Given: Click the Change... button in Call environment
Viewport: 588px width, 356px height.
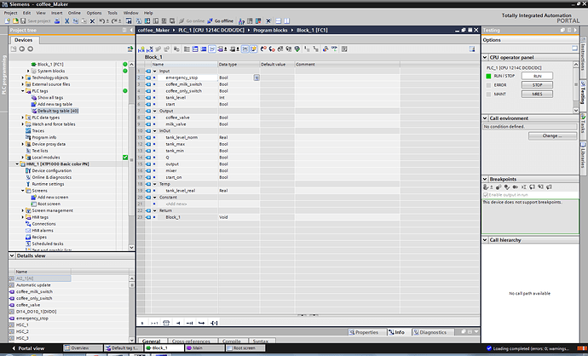Looking at the screenshot, I should (x=552, y=135).
